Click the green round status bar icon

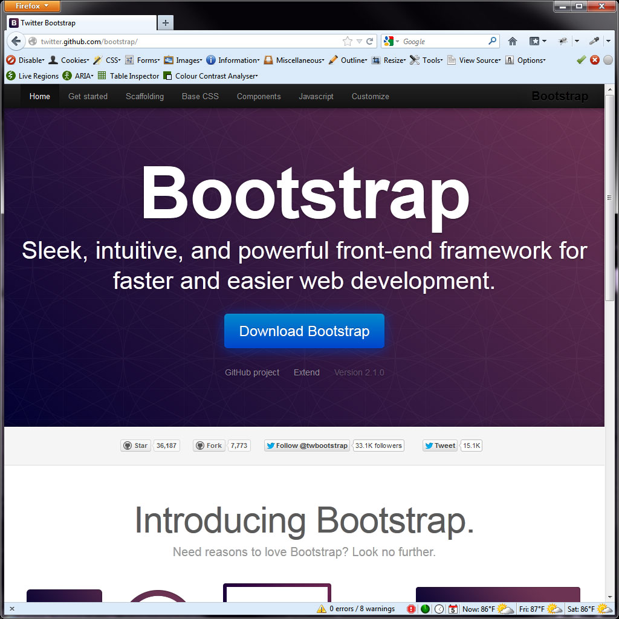click(425, 609)
